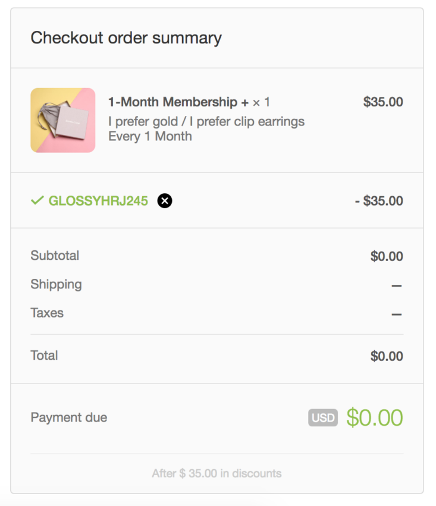Click the Subtotal $0.00 value
436x506 pixels.
(387, 256)
